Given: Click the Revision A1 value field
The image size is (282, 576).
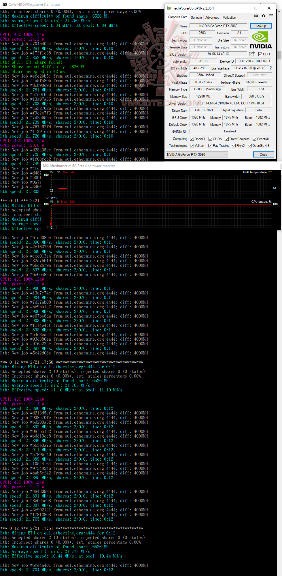Looking at the screenshot, I should click(x=239, y=33).
